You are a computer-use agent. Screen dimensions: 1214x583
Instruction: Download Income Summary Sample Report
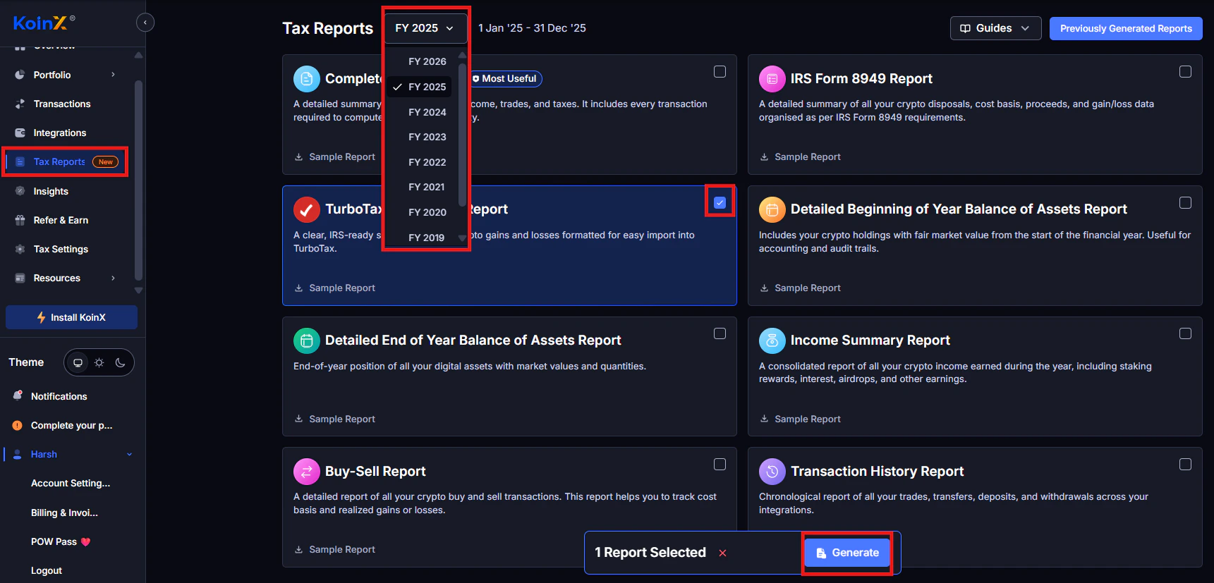click(800, 419)
